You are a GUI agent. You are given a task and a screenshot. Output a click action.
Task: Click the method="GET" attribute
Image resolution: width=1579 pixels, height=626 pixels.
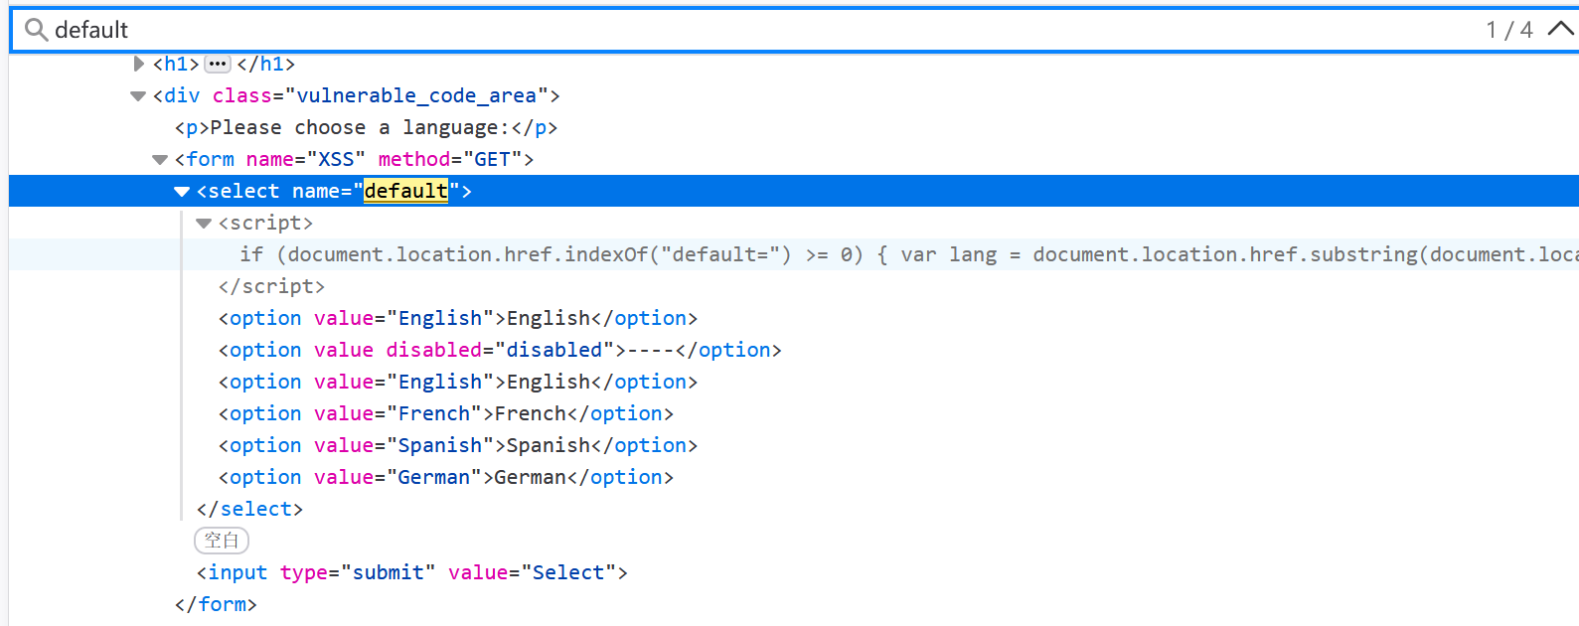point(450,159)
